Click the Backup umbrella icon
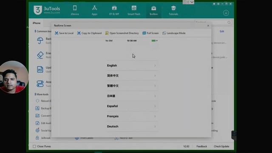This screenshot has width=272, height=153. click(x=40, y=40)
